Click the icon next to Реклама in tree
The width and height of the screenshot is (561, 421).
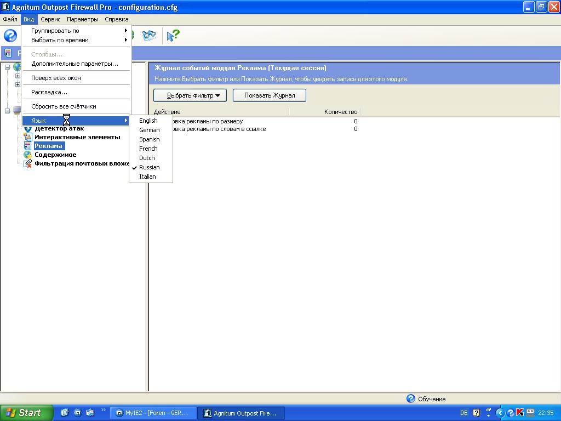tap(27, 146)
